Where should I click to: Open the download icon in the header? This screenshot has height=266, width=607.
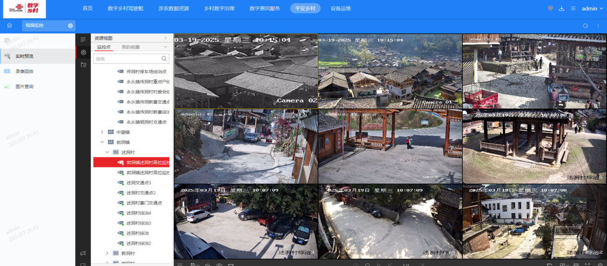click(561, 9)
